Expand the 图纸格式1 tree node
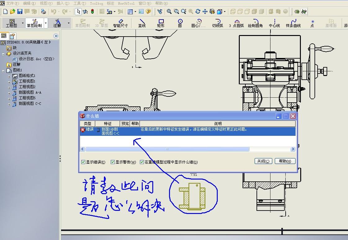 [x=9, y=77]
